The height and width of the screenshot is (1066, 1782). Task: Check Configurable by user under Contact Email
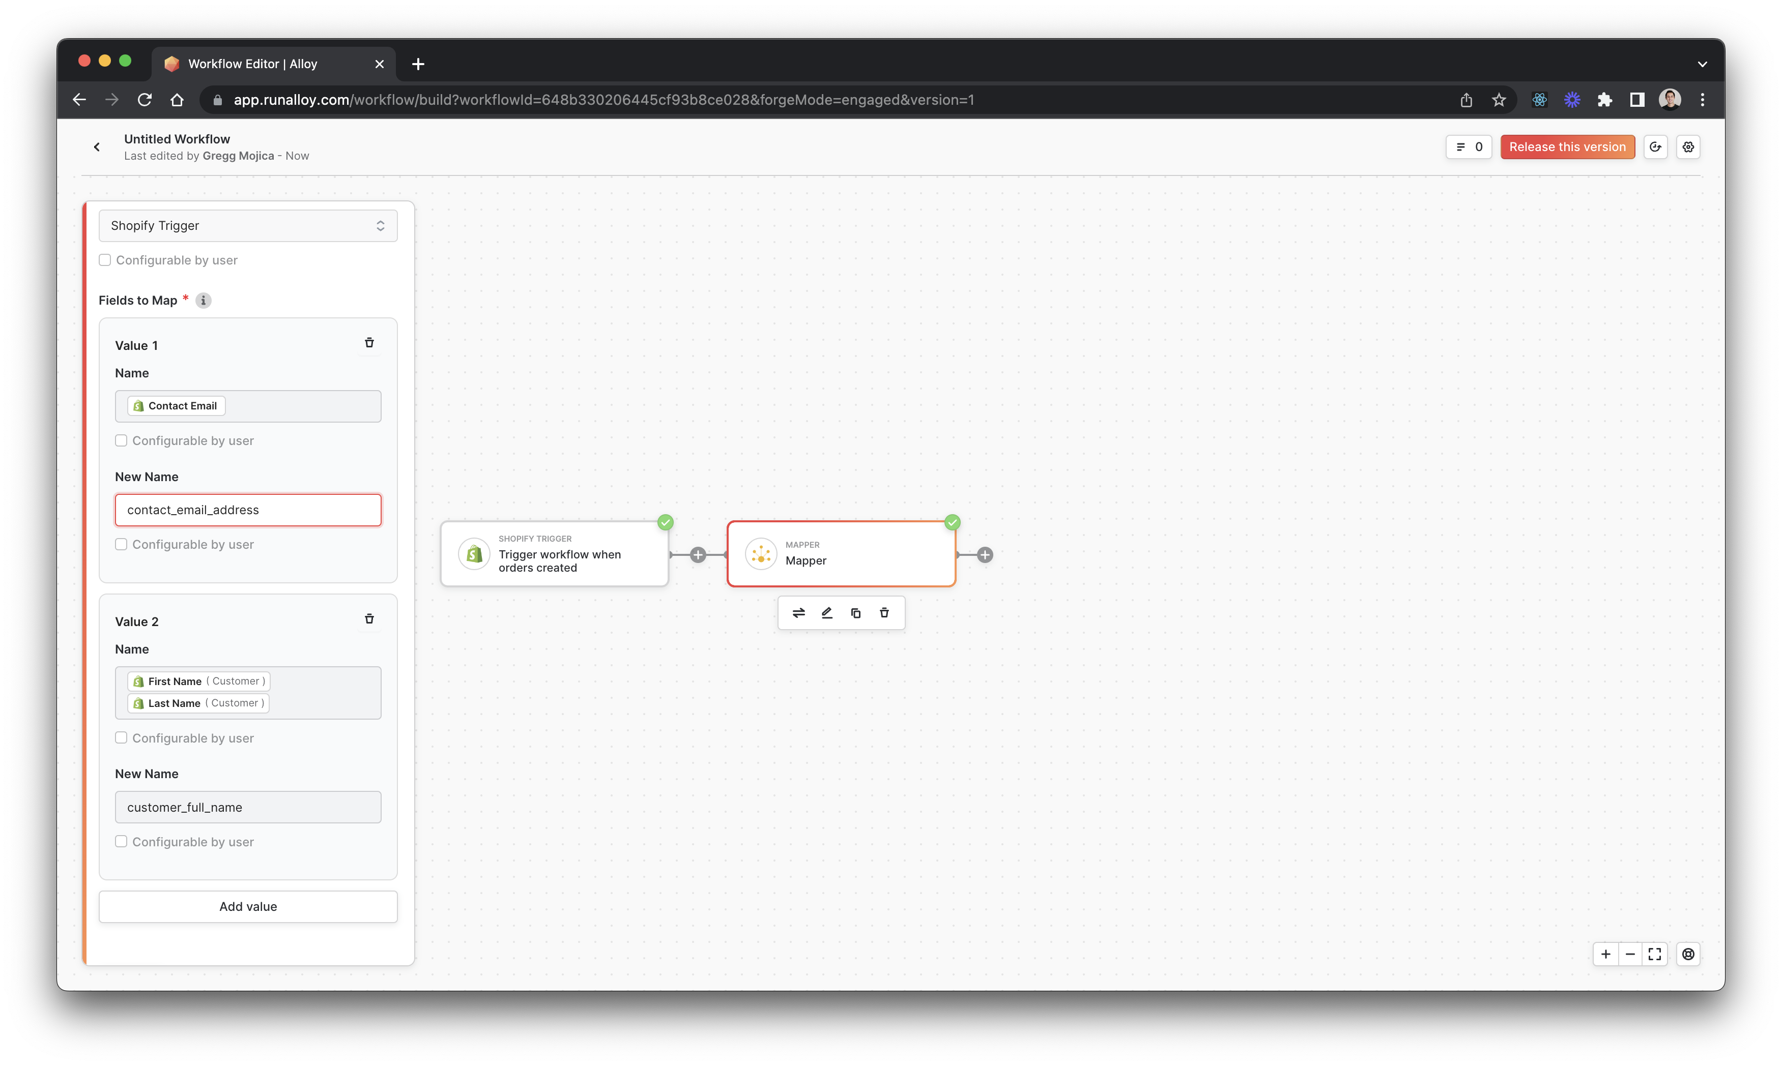(x=122, y=440)
